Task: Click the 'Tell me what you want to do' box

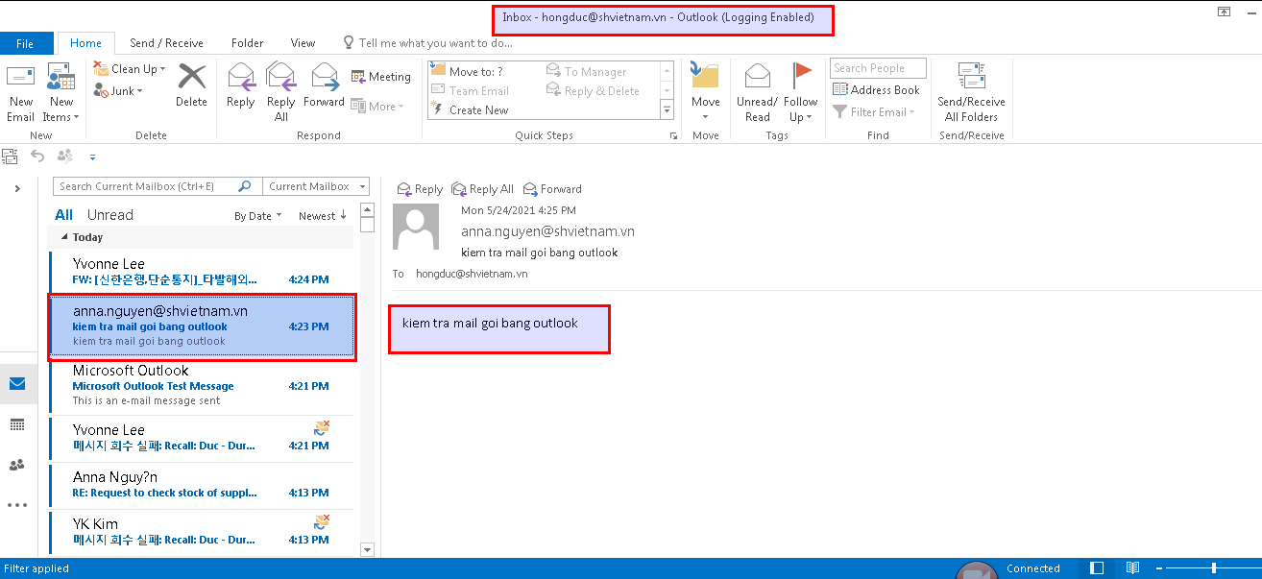Action: coord(427,43)
